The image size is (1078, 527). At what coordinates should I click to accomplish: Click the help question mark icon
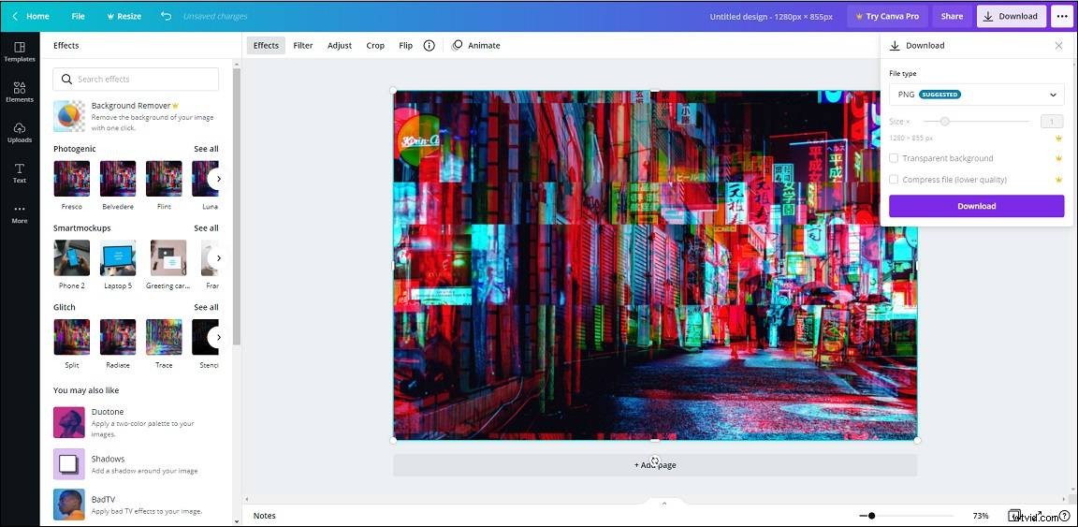1065,516
